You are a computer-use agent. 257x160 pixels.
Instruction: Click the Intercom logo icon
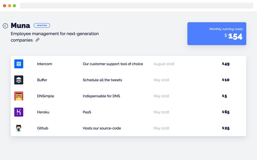pos(19,64)
